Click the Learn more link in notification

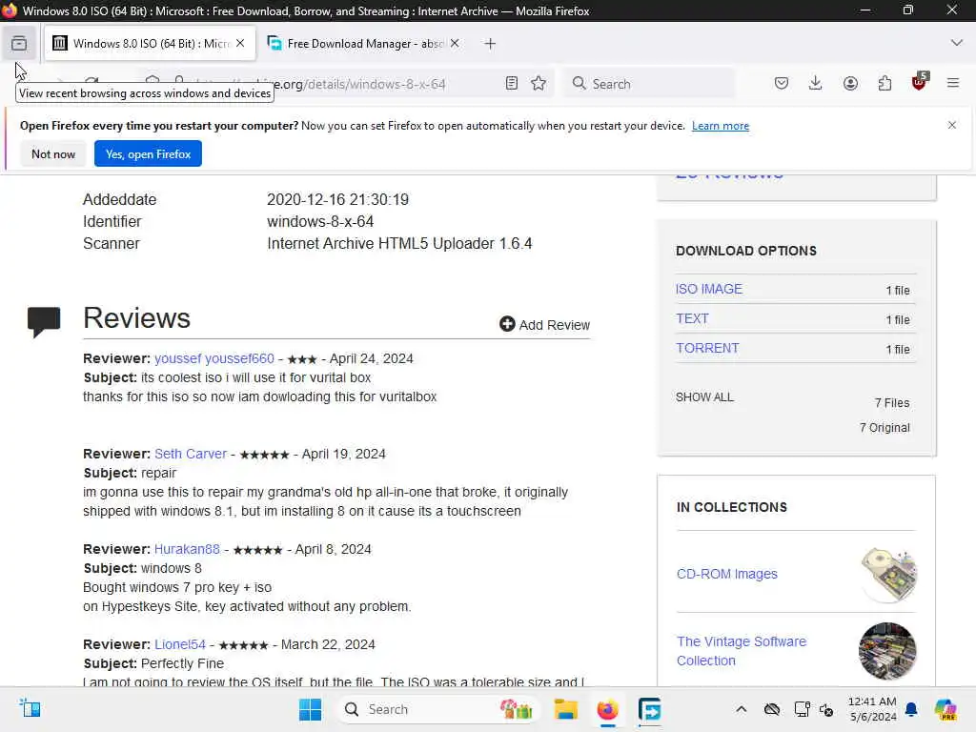click(721, 126)
